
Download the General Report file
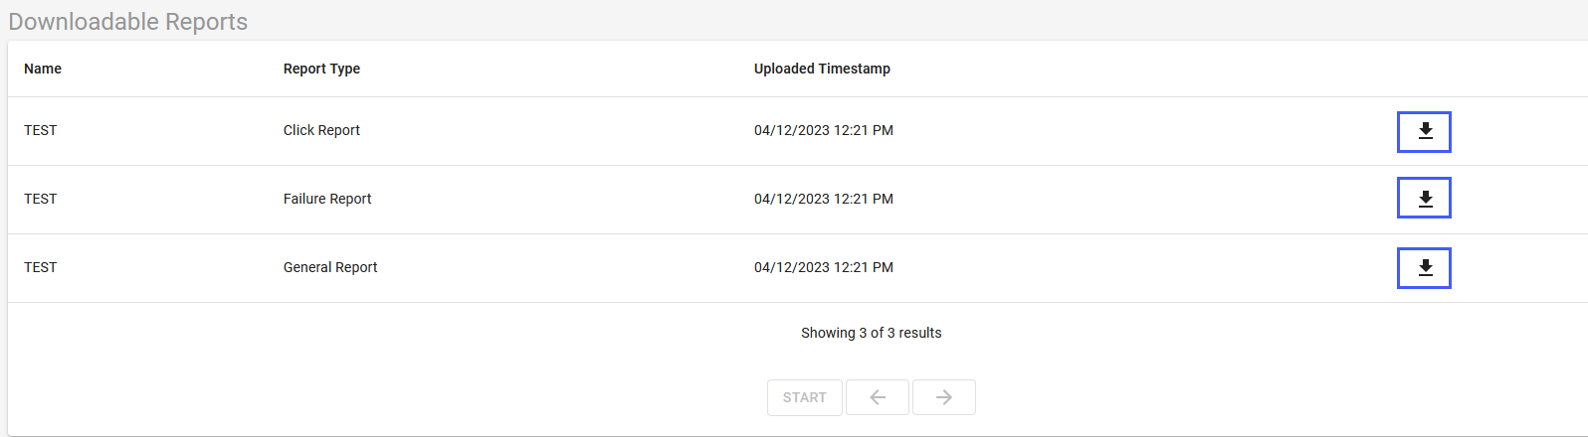[1424, 268]
